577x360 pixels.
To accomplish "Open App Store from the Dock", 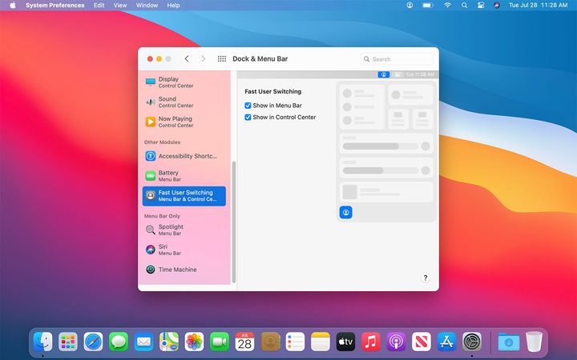I will click(446, 342).
